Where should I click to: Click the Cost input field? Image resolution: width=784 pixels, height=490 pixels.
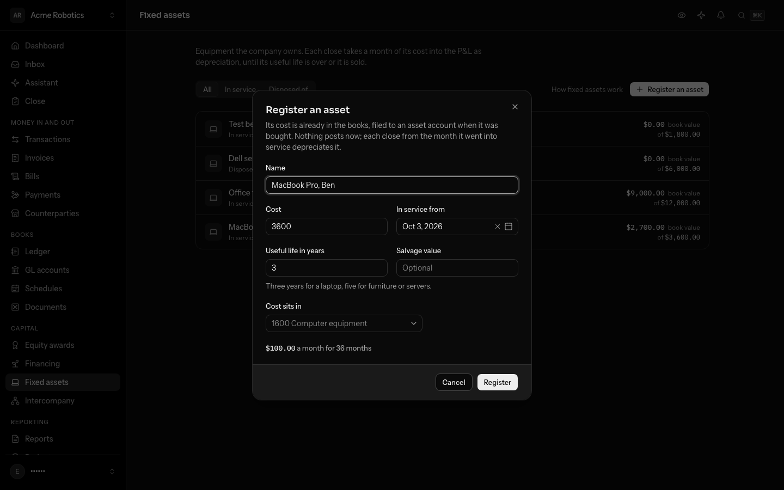pyautogui.click(x=327, y=226)
